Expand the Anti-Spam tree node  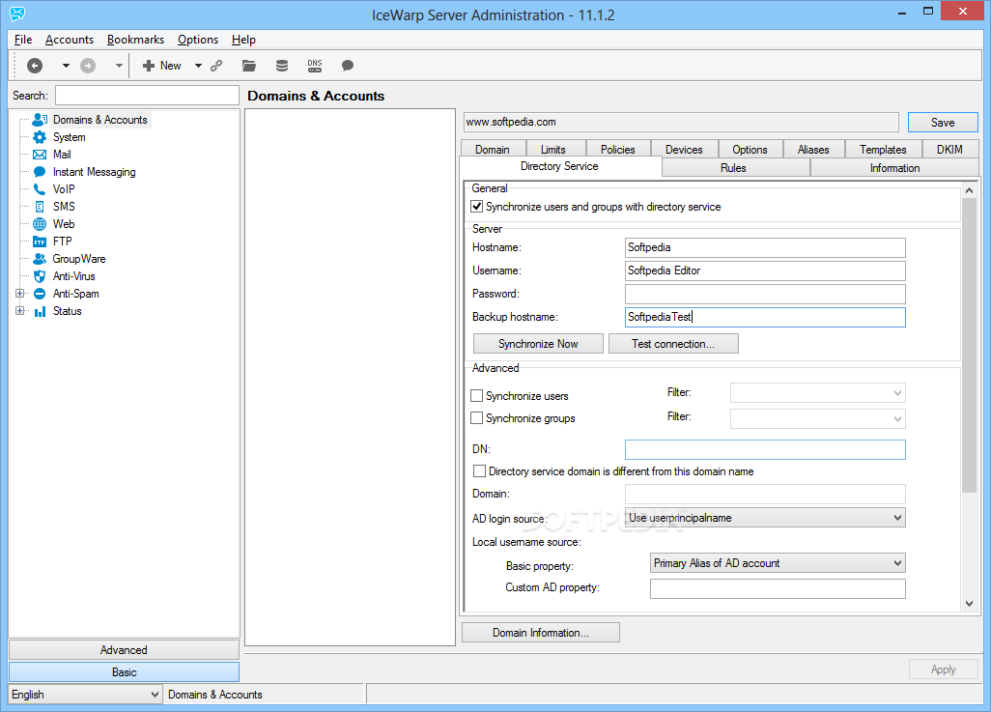(19, 294)
